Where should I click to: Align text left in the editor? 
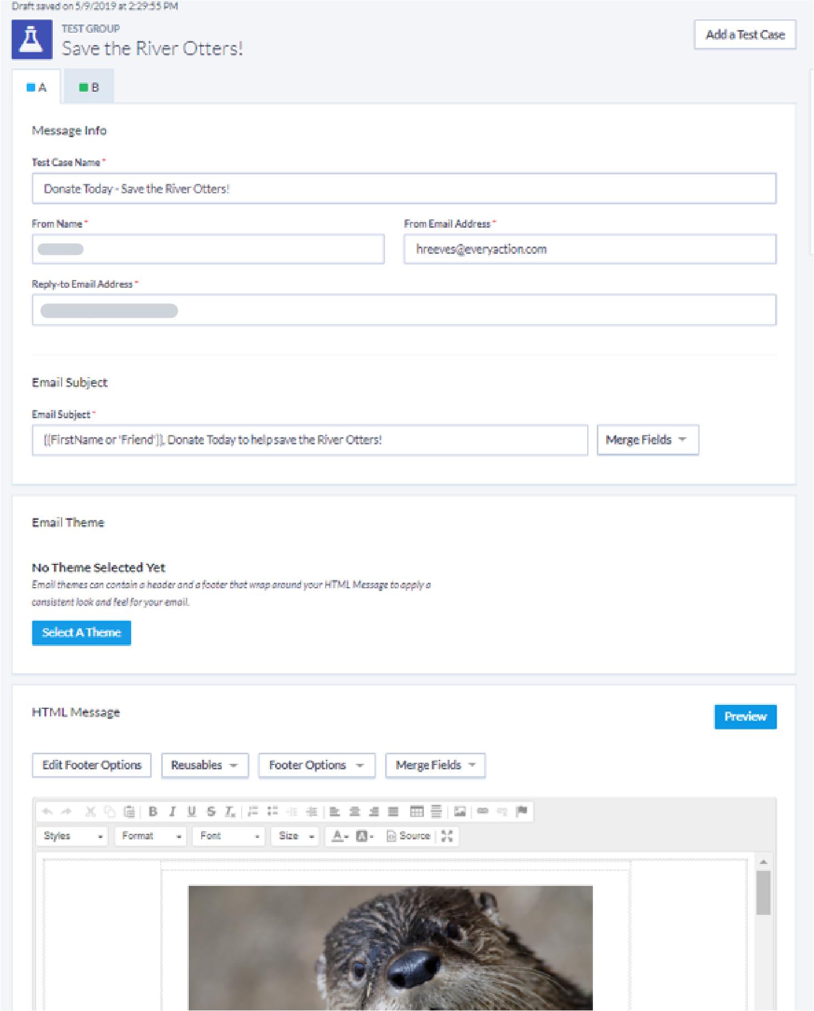point(335,812)
